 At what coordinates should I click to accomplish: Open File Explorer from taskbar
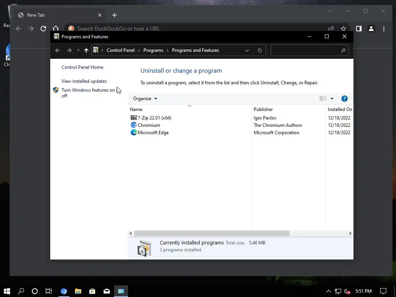pos(78,291)
